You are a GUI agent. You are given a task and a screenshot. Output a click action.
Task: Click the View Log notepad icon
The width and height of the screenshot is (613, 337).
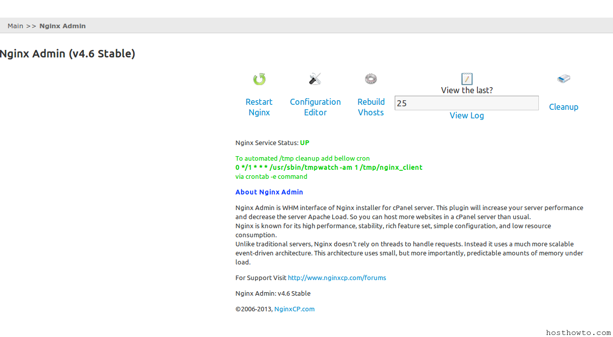click(x=467, y=79)
